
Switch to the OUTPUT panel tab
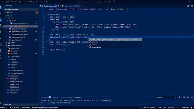(56, 97)
